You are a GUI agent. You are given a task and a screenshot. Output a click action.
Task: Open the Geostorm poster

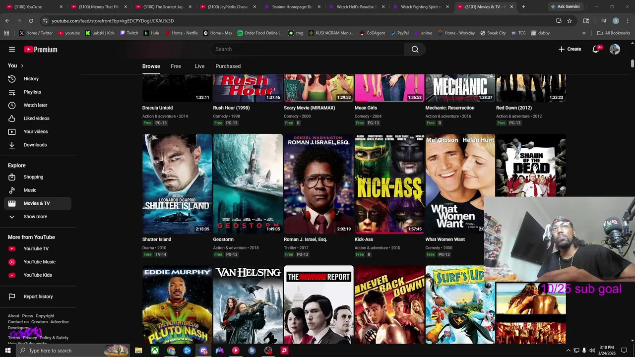pos(248,183)
